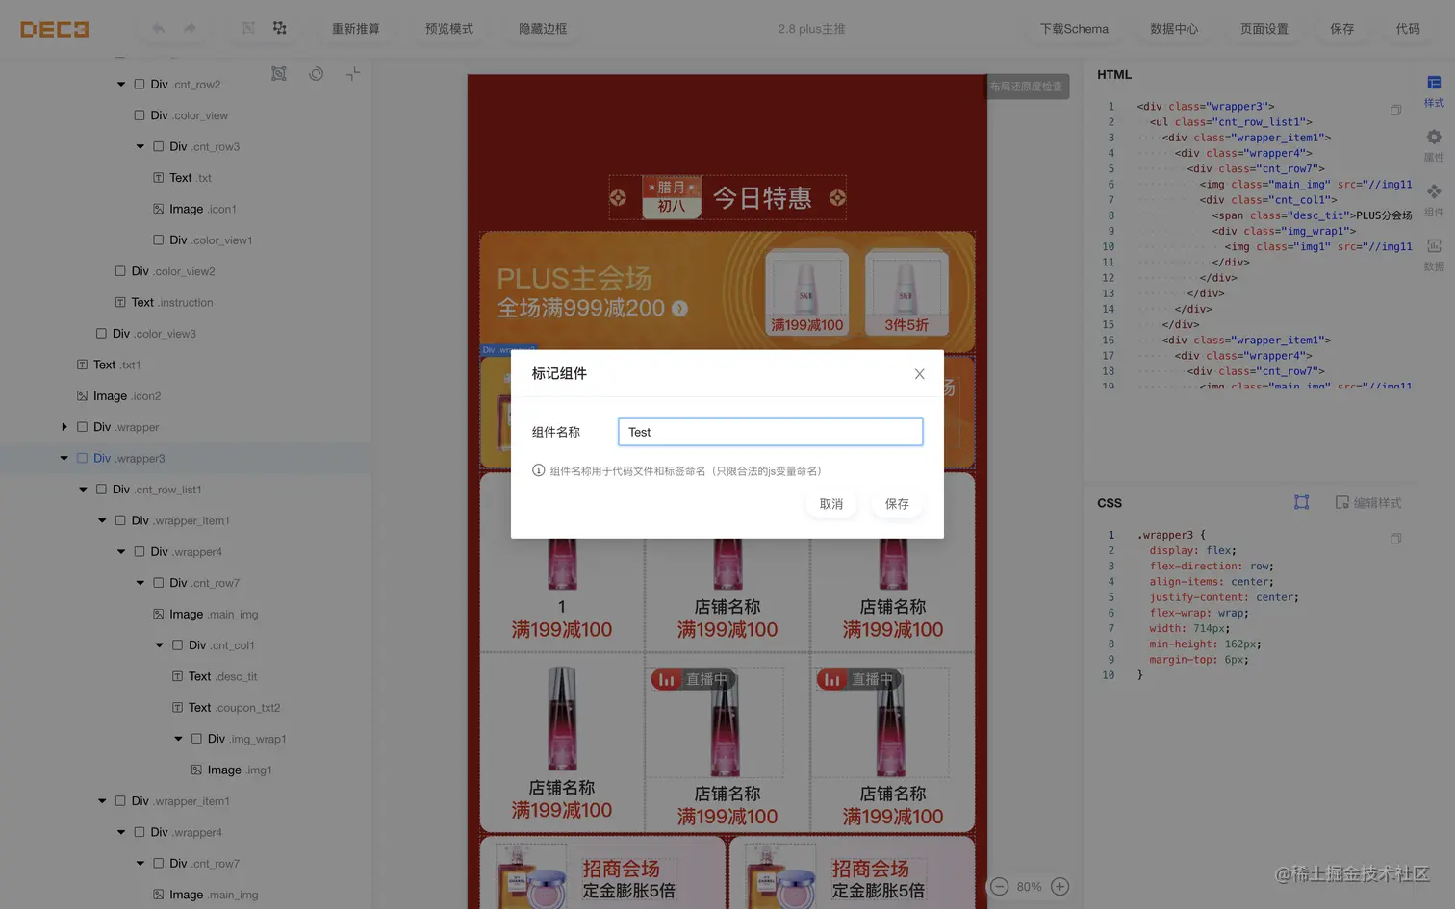Select the Div .color_view2 tree row
The image size is (1455, 909).
click(x=186, y=271)
